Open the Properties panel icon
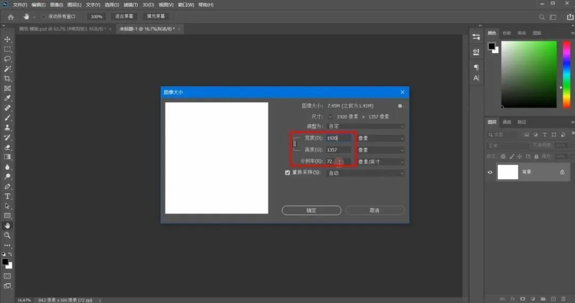 pyautogui.click(x=476, y=37)
